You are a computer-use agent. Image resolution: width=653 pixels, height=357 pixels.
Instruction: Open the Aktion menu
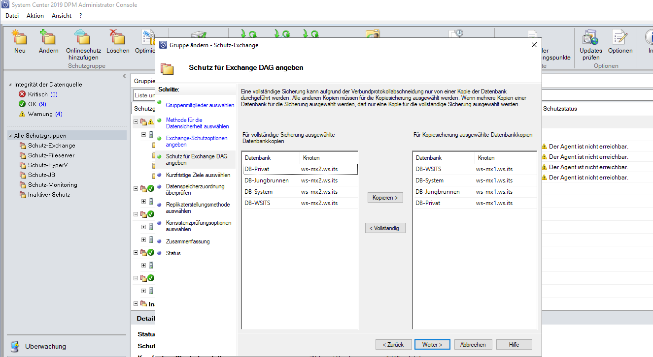[35, 16]
